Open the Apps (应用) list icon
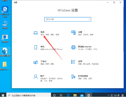Image resolution: width=126 pixels, height=97 pixels. pos(73,62)
